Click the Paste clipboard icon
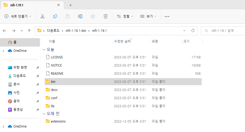Viewport: 245px width, 132px height. click(68, 16)
